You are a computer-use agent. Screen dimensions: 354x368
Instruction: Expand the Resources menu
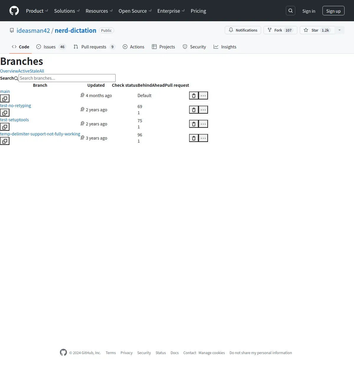99,11
